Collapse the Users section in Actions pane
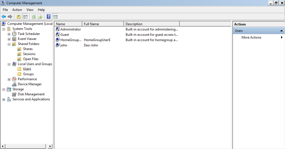Screen dimensions: 285x149 [281, 31]
